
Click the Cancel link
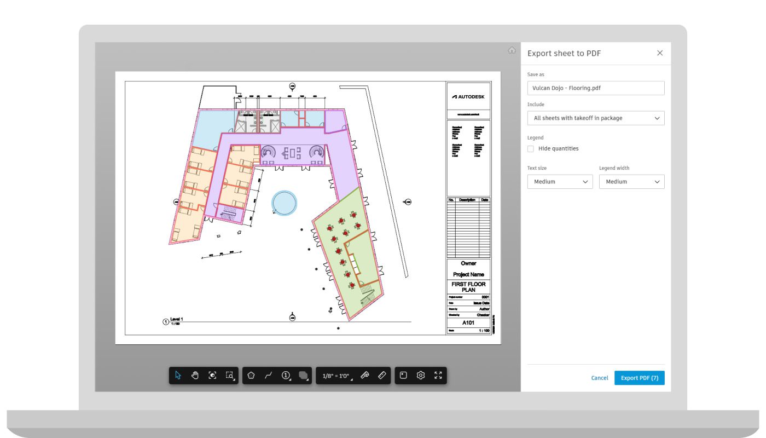(600, 378)
